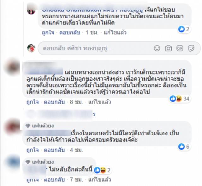
Task: Like the comment posted 8 ชม.
Action: coord(33,102)
